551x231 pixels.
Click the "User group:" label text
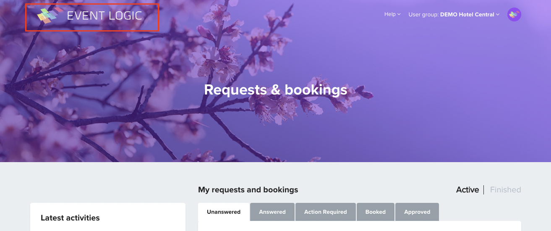pyautogui.click(x=423, y=15)
